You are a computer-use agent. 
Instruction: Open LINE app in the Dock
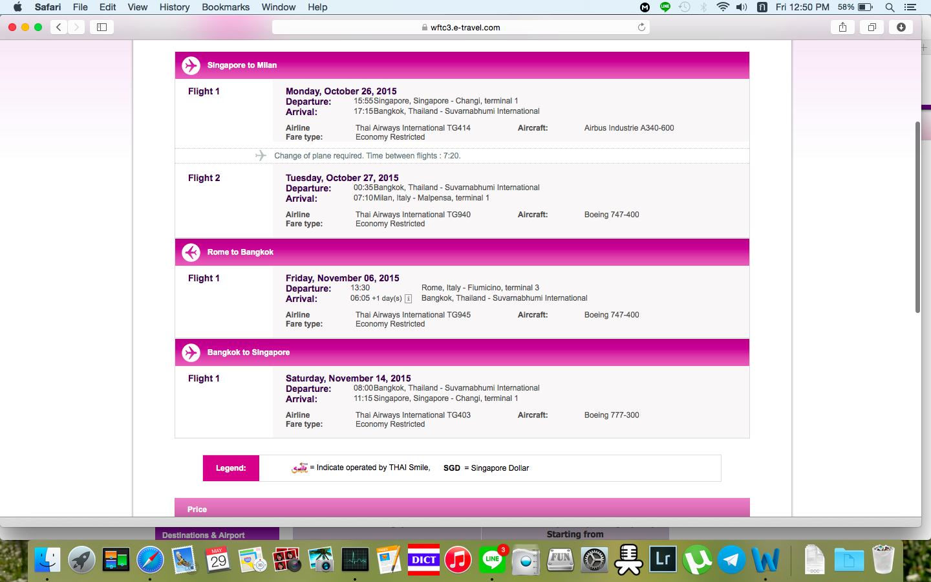coord(492,560)
